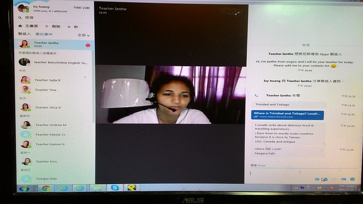Select Teacher Alisa D contact
This screenshot has height=204, width=363.
pos(54,107)
